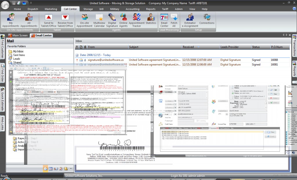The height and width of the screenshot is (180, 297).
Task: Open Estimator e-Assignment
Action: (190, 21)
